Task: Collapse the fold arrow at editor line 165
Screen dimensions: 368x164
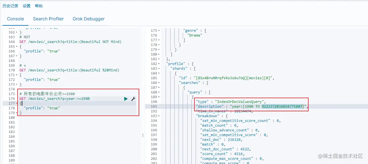Action: point(16,47)
